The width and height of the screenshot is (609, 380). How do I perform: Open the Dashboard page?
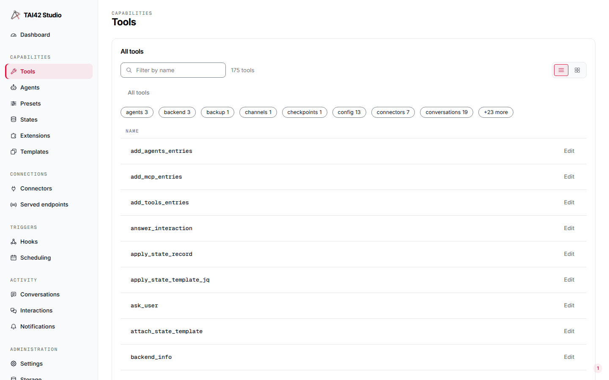[49, 35]
